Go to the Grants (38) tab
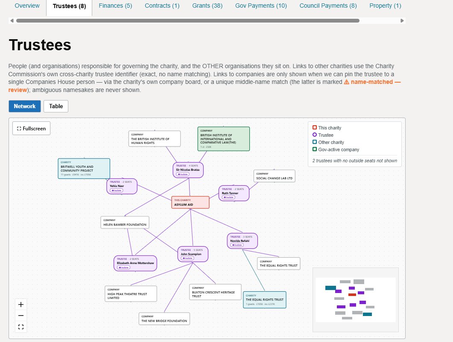The image size is (453, 342). click(x=208, y=6)
